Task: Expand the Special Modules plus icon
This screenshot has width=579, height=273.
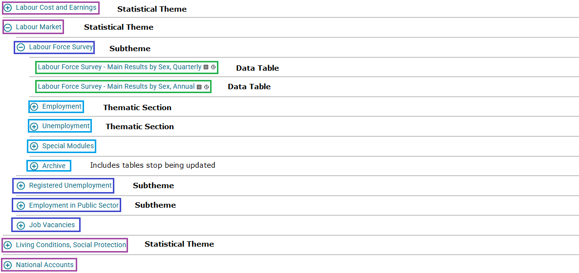Action: [x=34, y=146]
